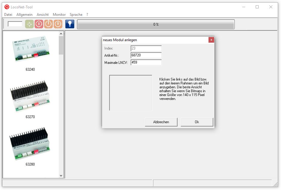Click into the Maximale LNCV field
This screenshot has height=190, width=281.
(146, 62)
